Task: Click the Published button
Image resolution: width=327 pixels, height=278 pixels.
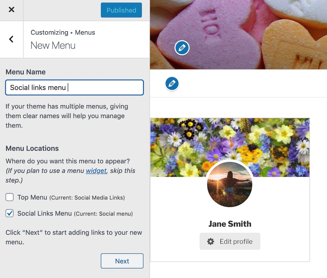Action: click(x=121, y=10)
